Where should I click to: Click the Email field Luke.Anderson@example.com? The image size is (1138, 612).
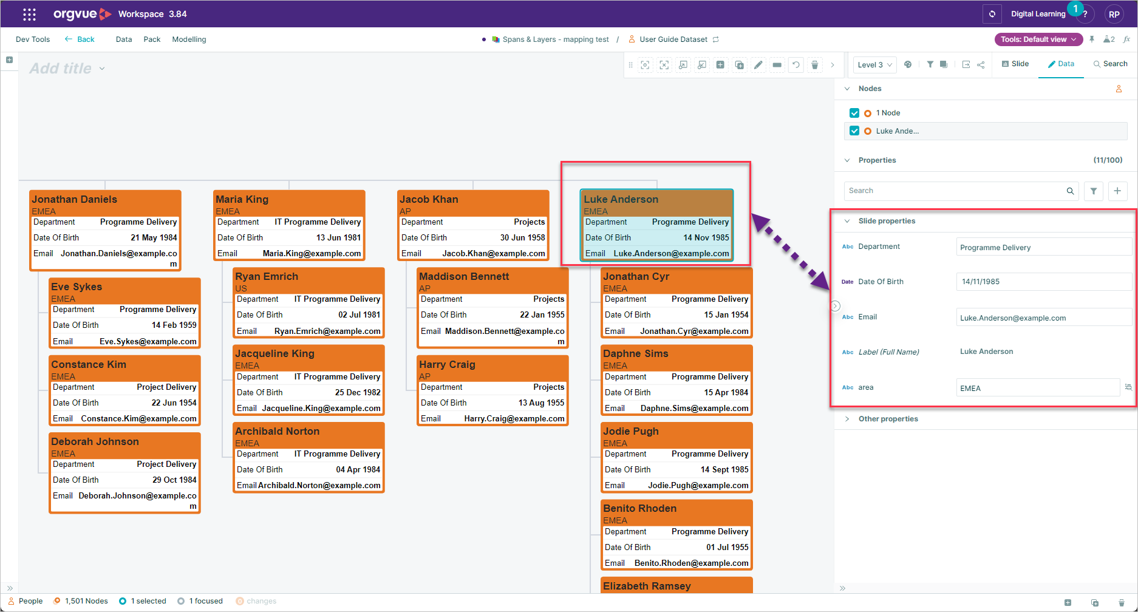1044,318
